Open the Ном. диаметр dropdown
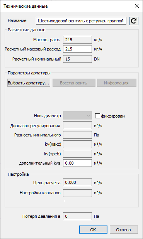This screenshot has height=239, width=143. tap(77, 116)
